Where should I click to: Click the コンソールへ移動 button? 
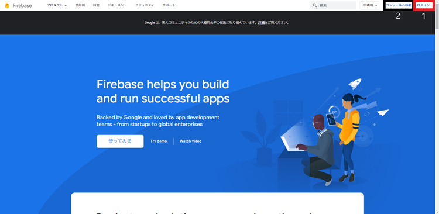coord(399,5)
